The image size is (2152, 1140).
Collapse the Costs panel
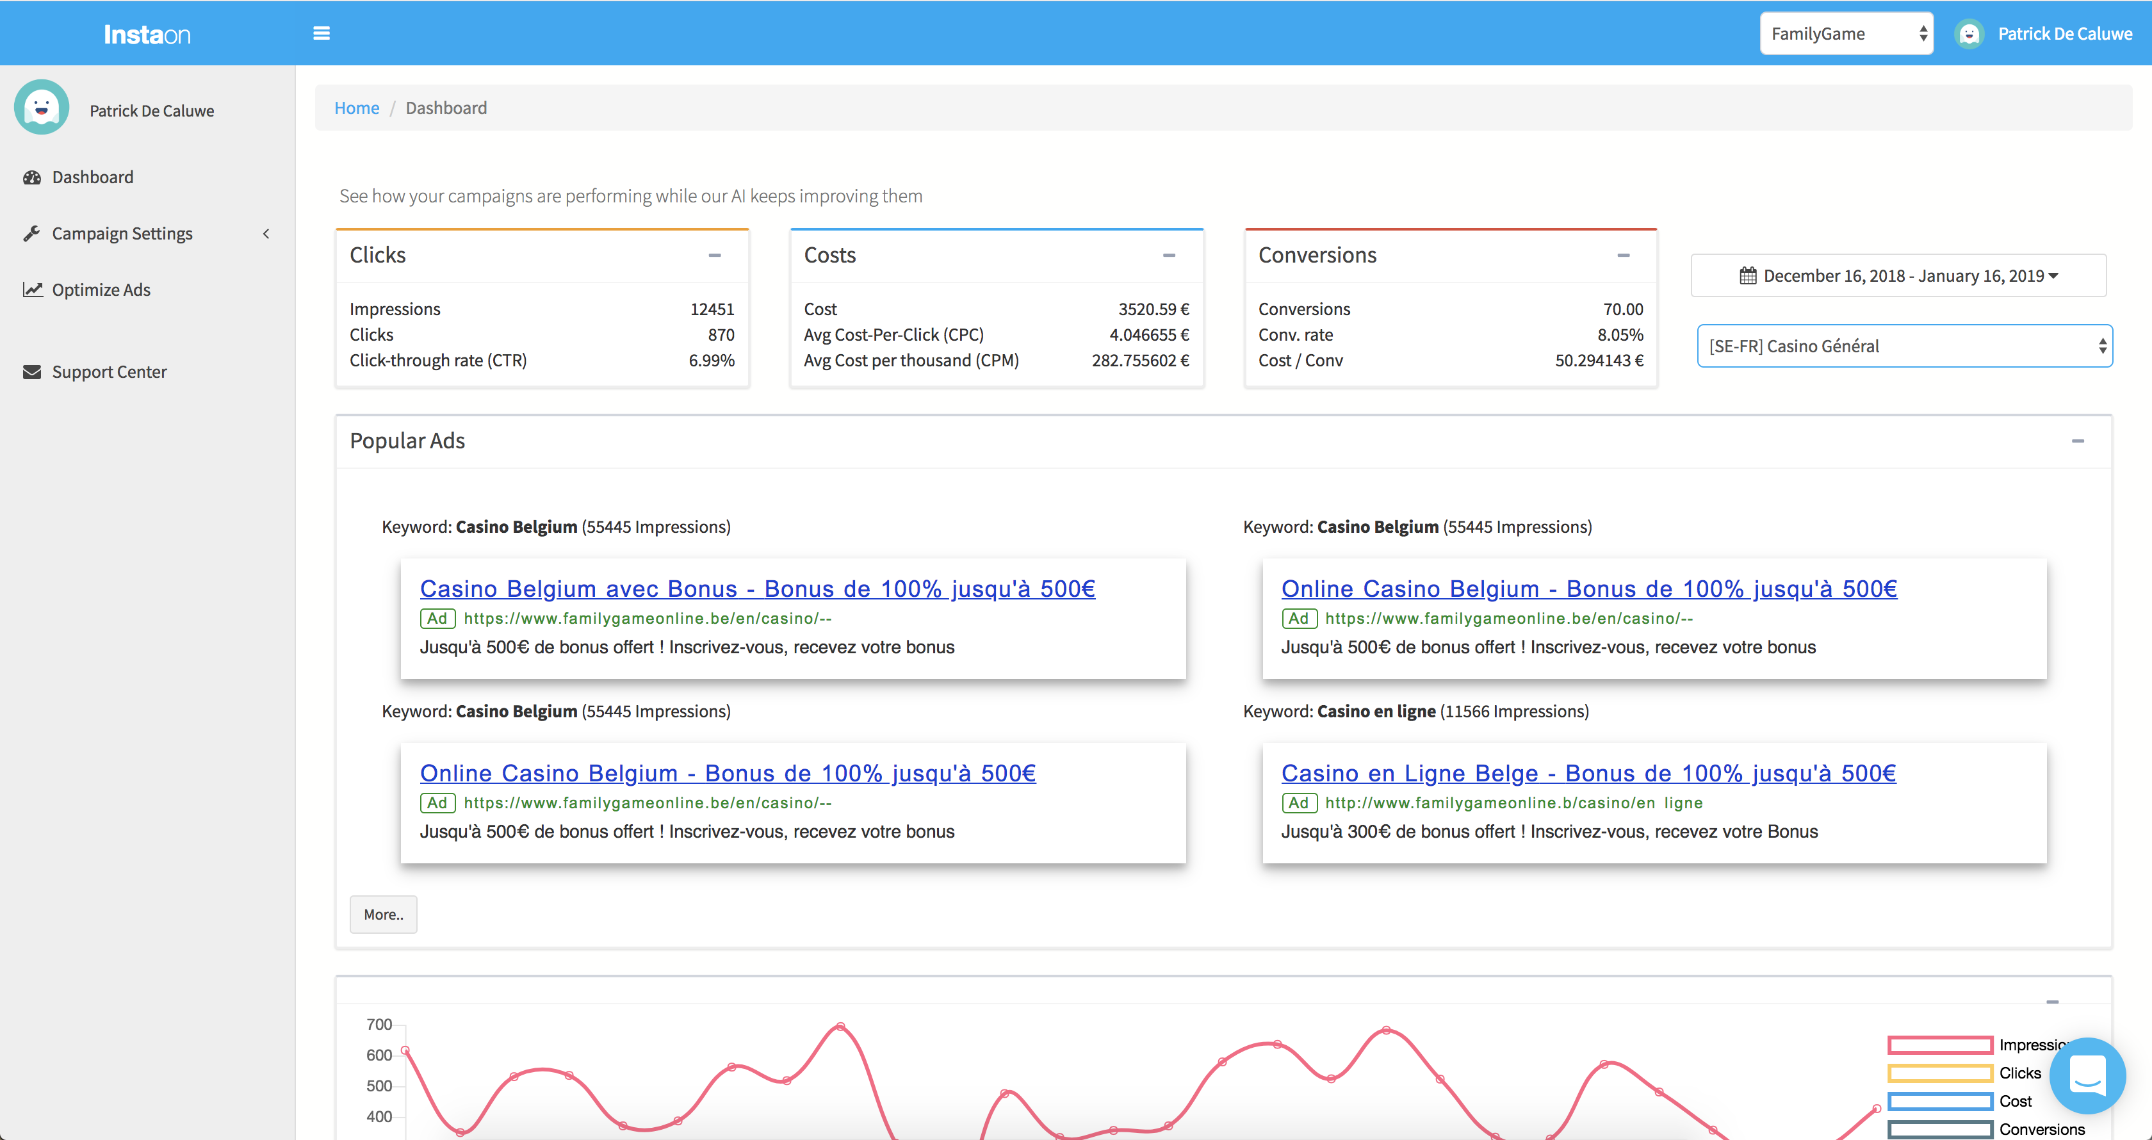coord(1169,256)
